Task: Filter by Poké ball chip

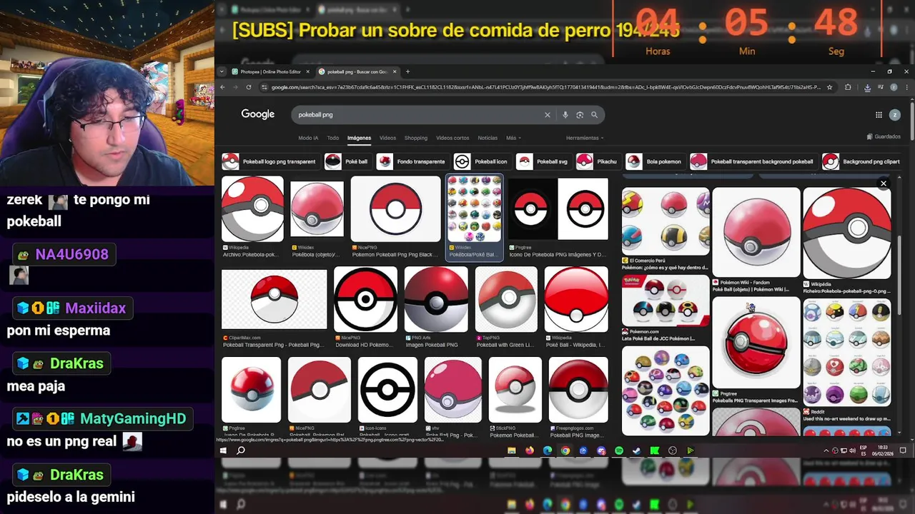Action: click(347, 161)
